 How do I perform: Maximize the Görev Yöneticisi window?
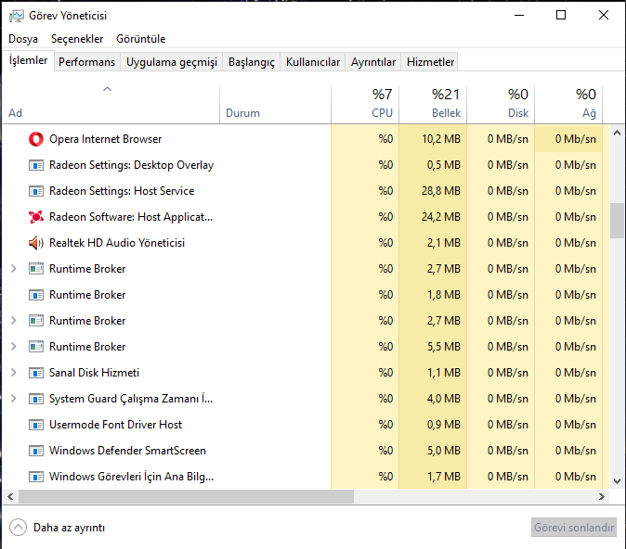coord(561,15)
